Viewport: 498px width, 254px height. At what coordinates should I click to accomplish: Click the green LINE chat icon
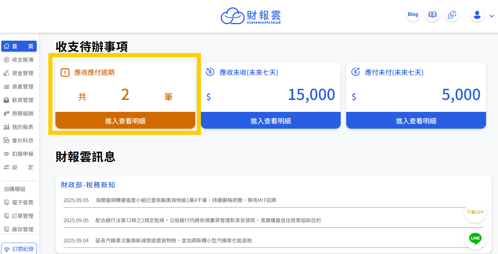(475, 238)
